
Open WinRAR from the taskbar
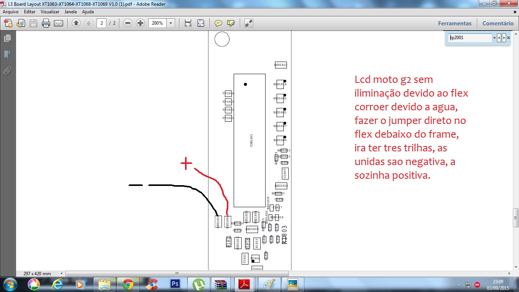coord(221,284)
